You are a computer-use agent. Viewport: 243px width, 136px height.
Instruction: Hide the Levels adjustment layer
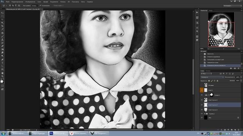202,95
